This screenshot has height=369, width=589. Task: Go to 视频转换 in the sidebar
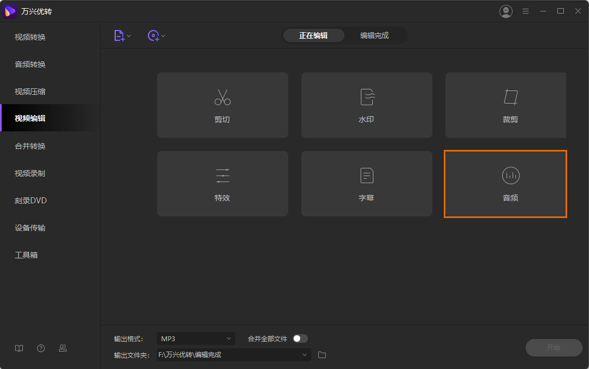[x=30, y=37]
